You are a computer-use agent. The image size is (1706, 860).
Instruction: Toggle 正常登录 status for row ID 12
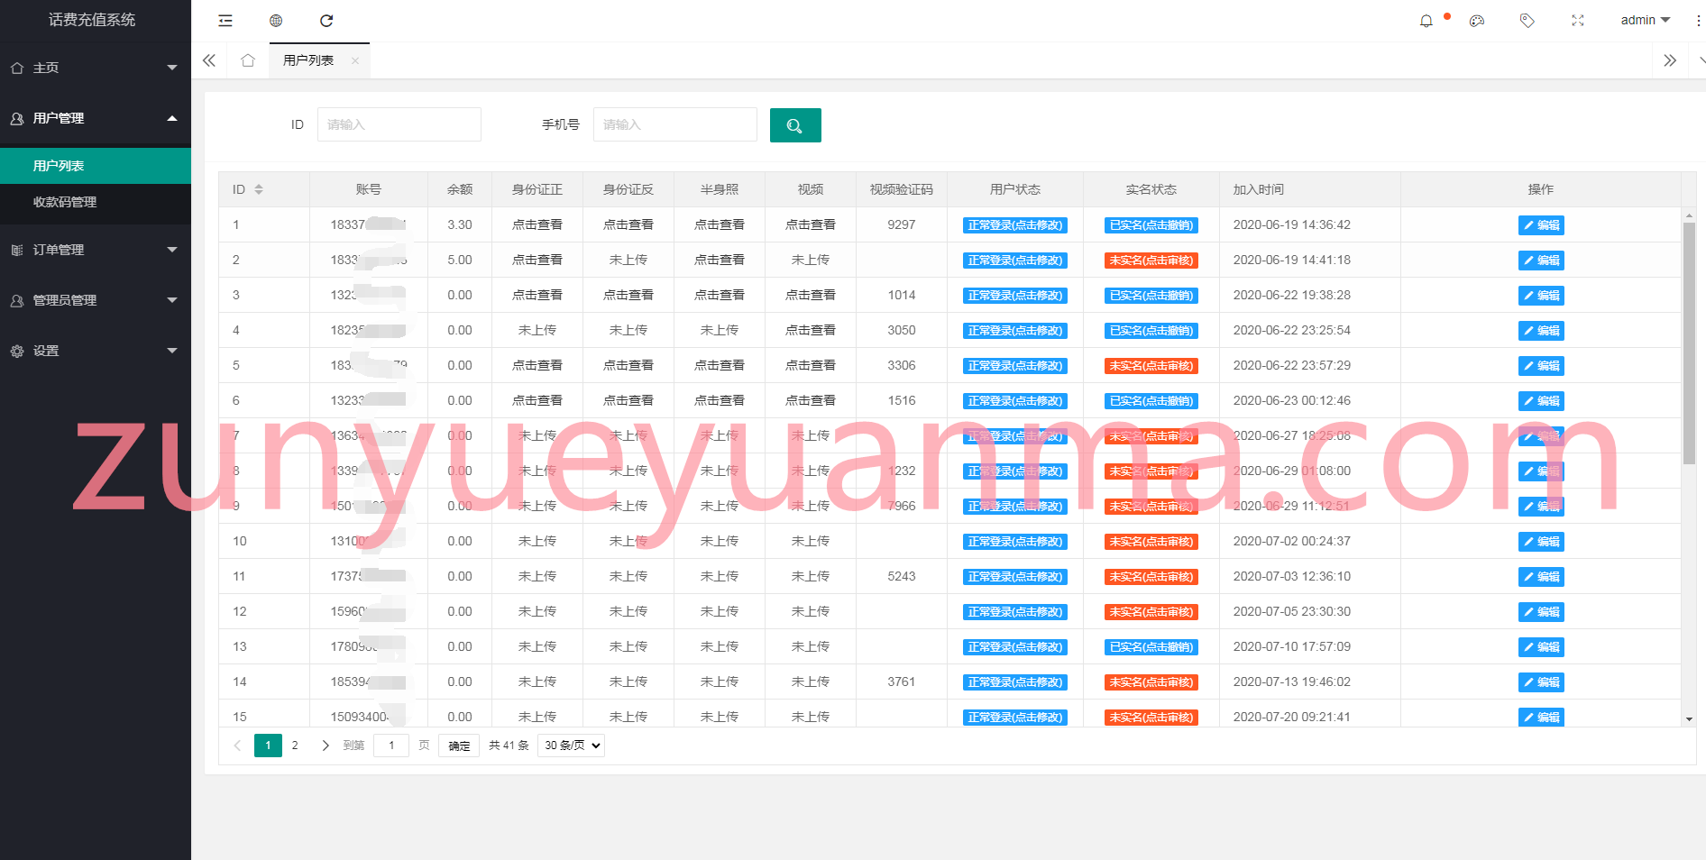coord(1015,612)
